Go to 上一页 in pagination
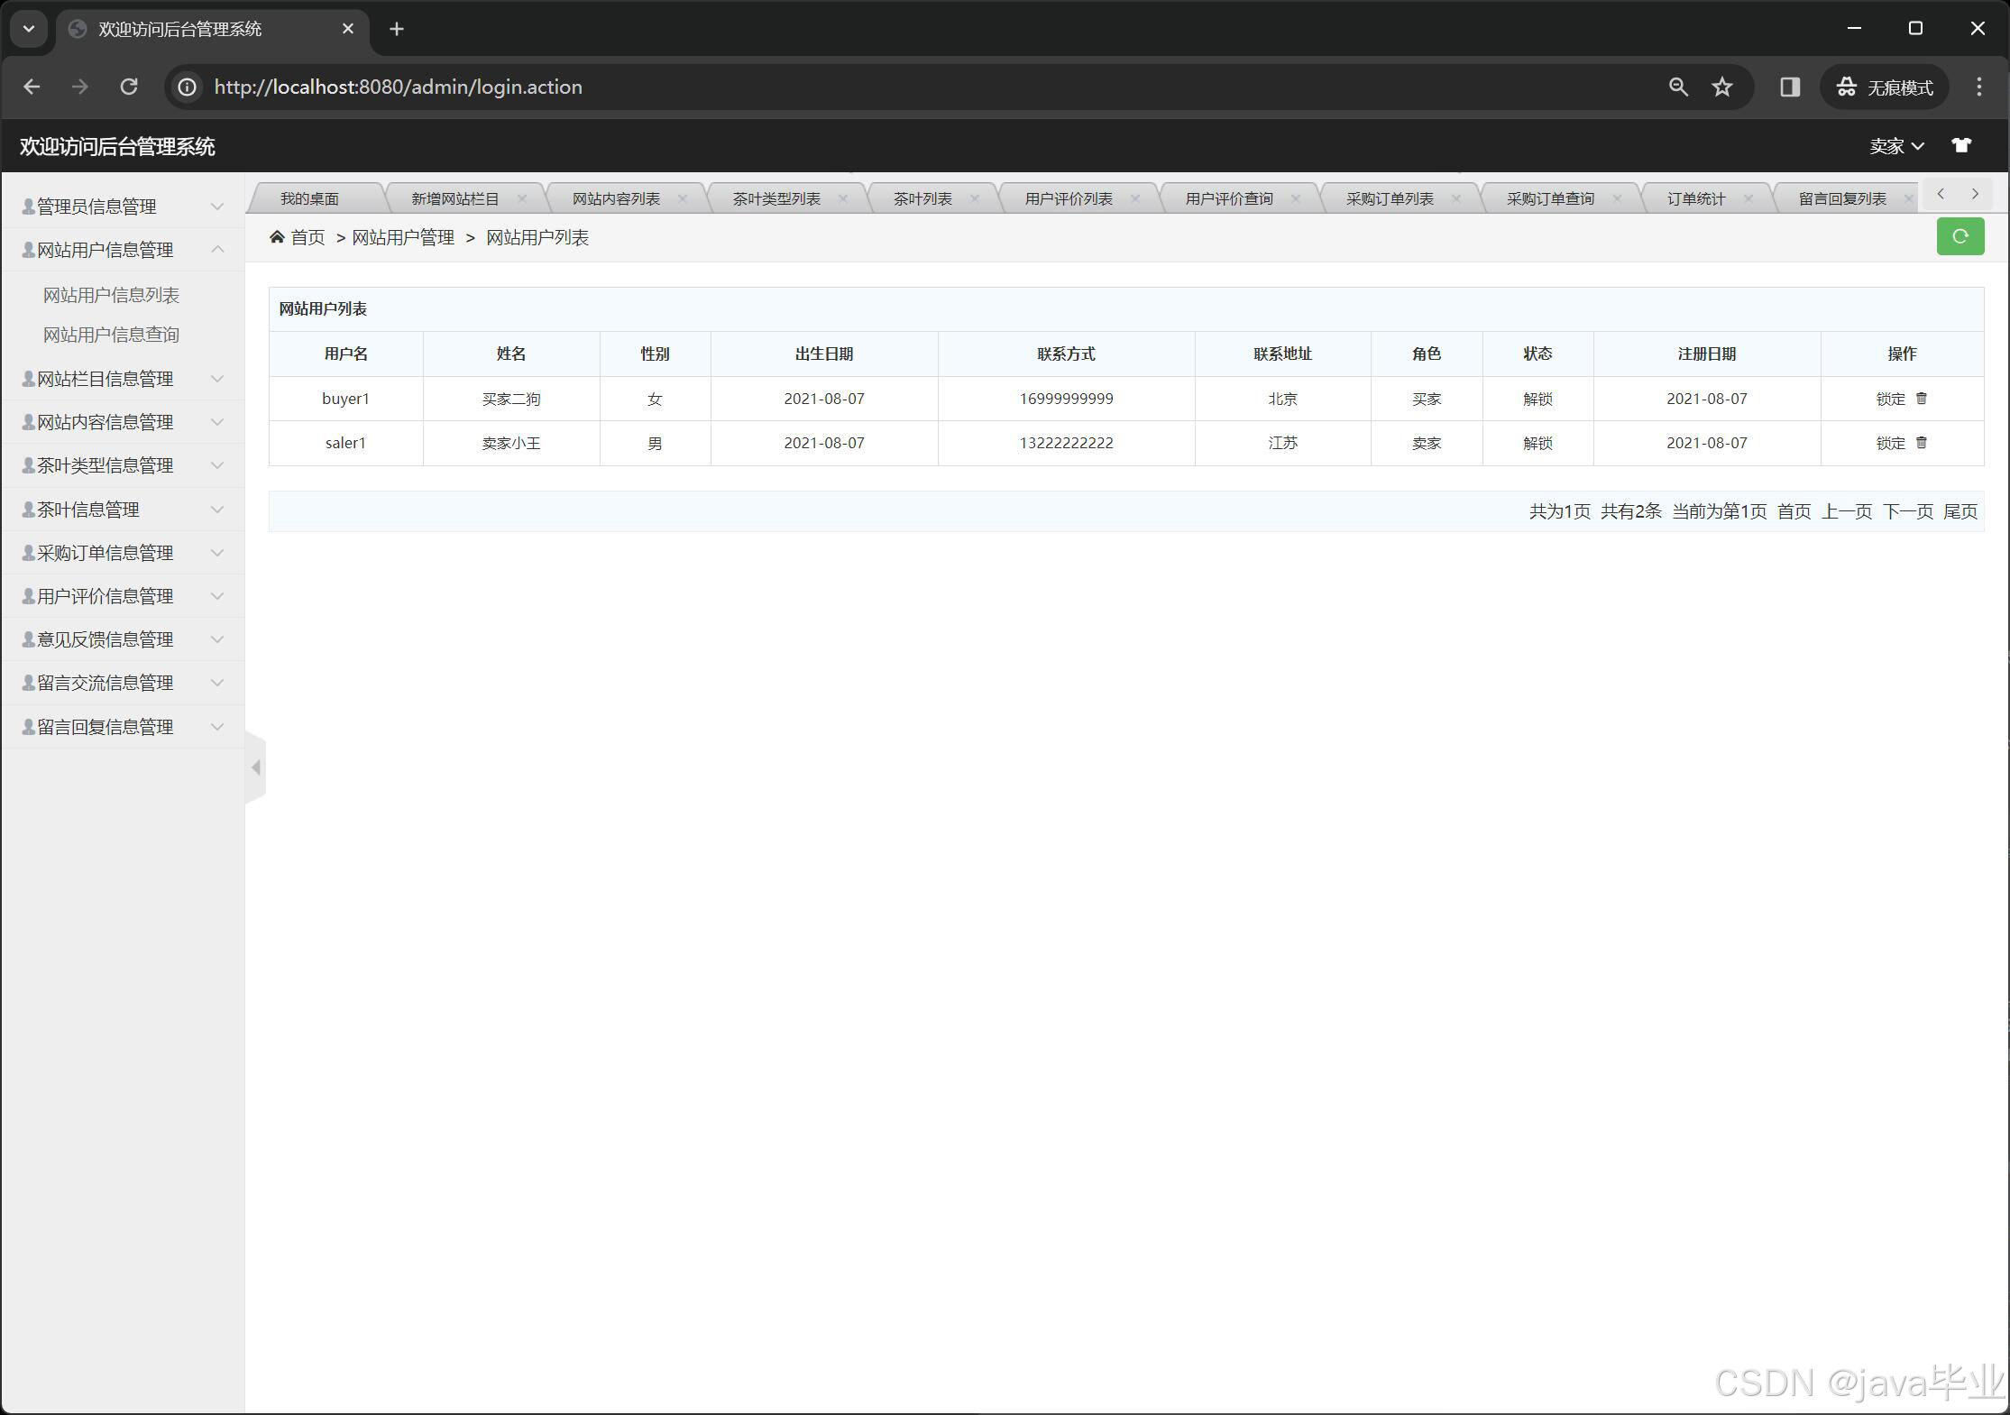The image size is (2010, 1415). [x=1847, y=511]
